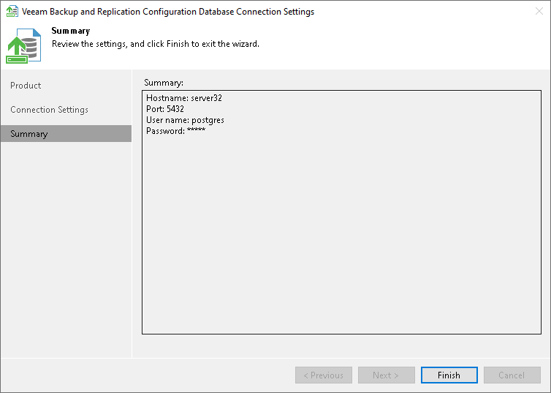Click the masked Password line
This screenshot has height=393, width=551.
[x=175, y=131]
